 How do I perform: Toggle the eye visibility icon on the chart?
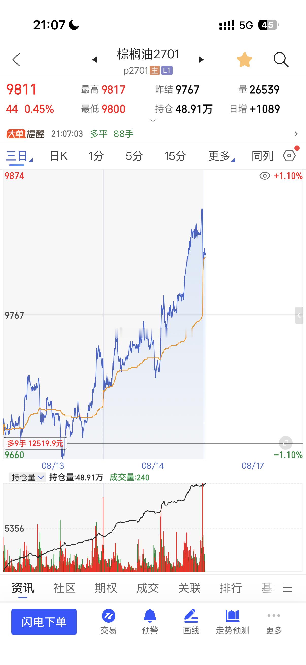265,176
